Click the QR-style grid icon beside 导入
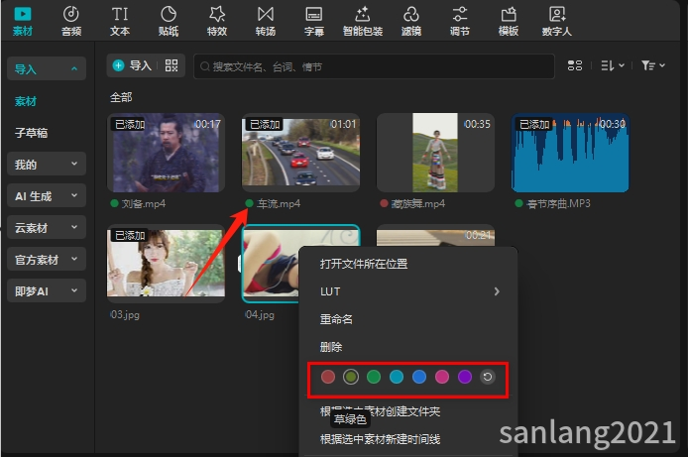Screen dimensions: 688x457 click(172, 65)
